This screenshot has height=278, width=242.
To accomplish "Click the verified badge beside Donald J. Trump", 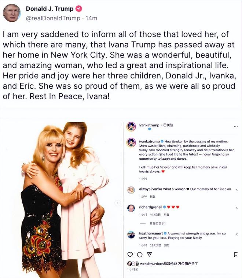I will [x=79, y=9].
